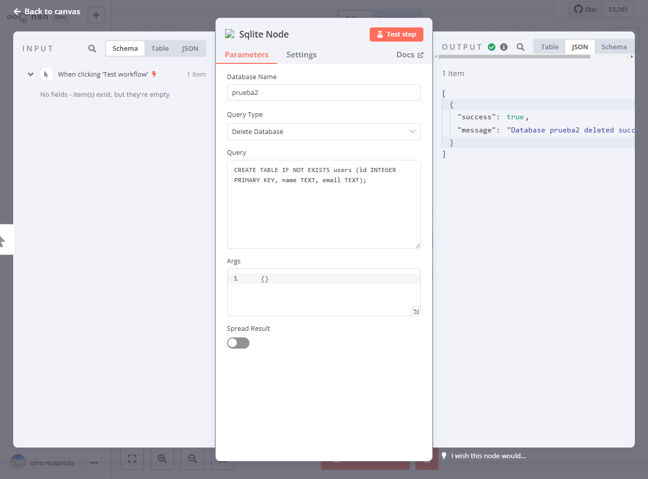Switch to the Settings tab
Viewport: 648px width, 479px height.
click(x=301, y=55)
